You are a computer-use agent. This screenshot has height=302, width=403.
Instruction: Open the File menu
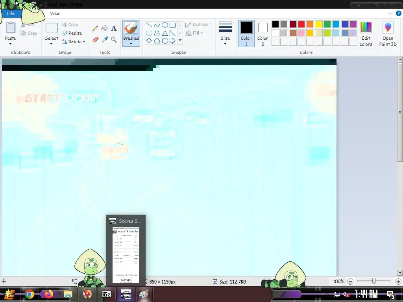click(11, 13)
